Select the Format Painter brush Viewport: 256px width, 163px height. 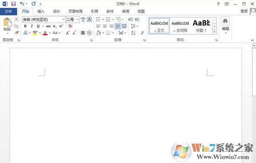pos(16,33)
